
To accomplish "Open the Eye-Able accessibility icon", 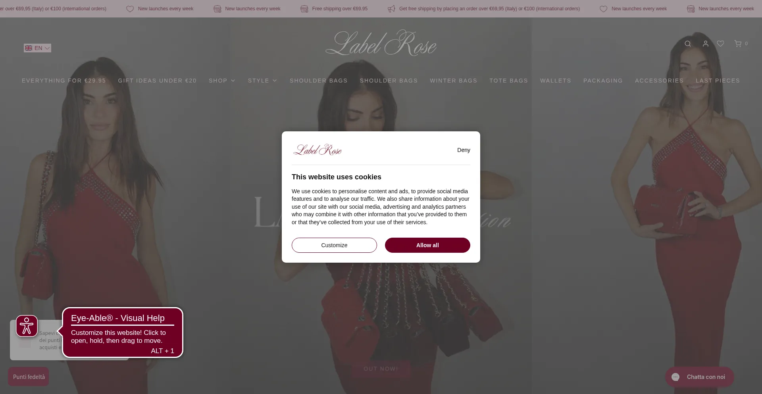I will click(x=27, y=326).
